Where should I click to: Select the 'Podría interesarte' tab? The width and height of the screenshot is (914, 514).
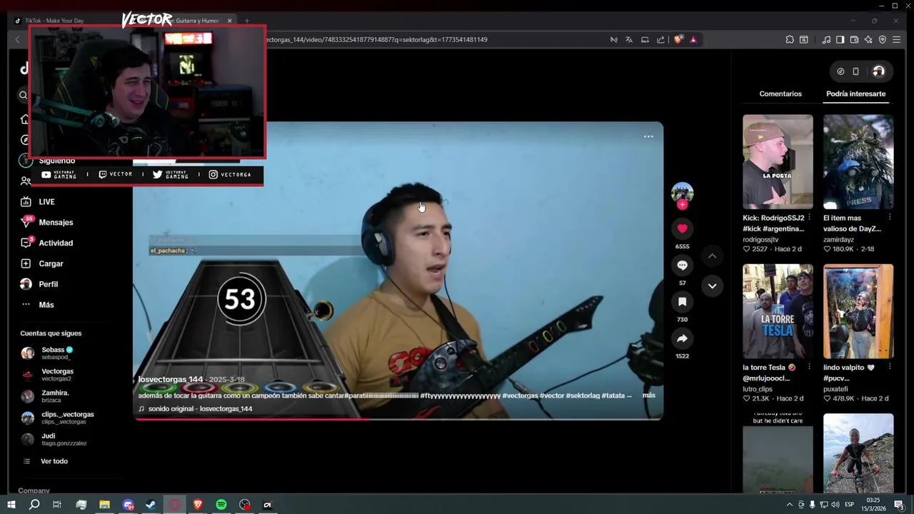click(855, 94)
